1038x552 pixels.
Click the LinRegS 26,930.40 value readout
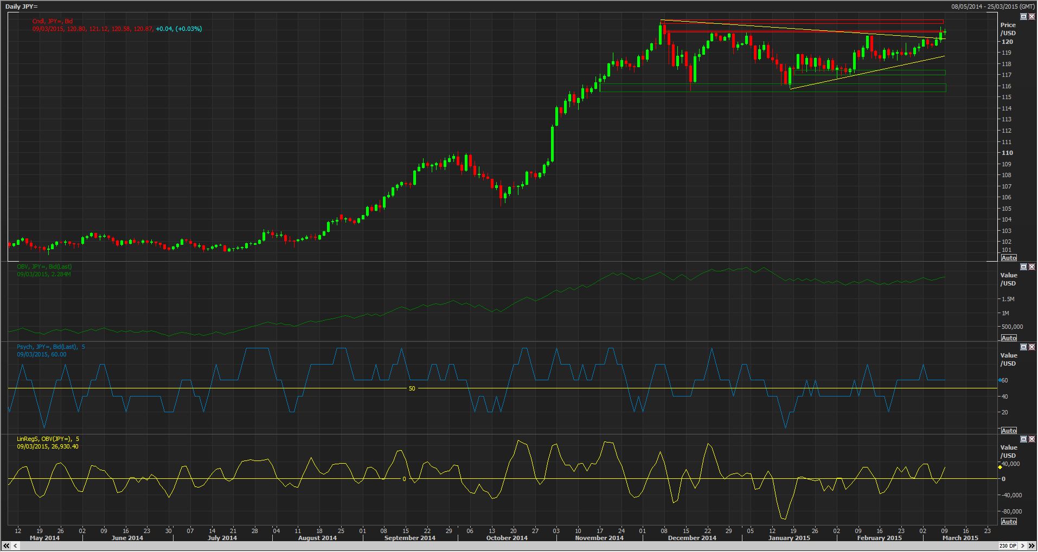(47, 446)
